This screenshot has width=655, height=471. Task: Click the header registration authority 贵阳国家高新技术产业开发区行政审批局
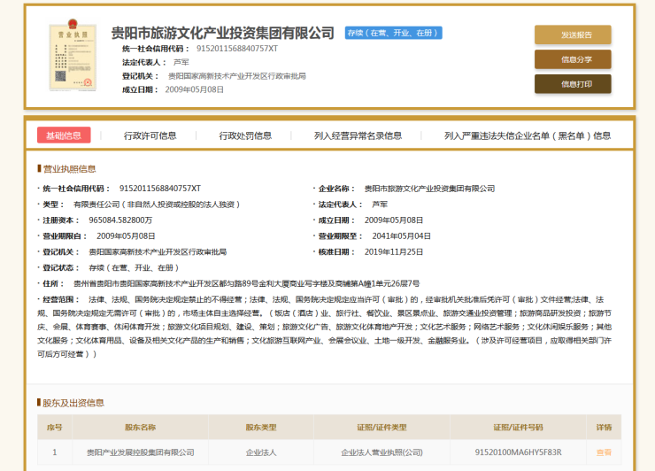click(x=237, y=76)
